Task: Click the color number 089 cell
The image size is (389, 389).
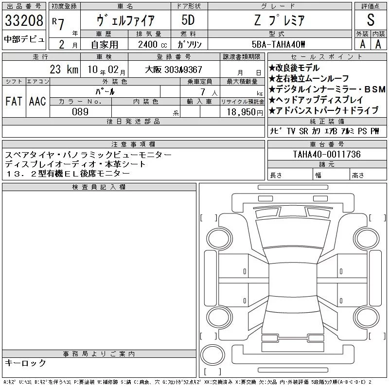Action: (x=80, y=111)
